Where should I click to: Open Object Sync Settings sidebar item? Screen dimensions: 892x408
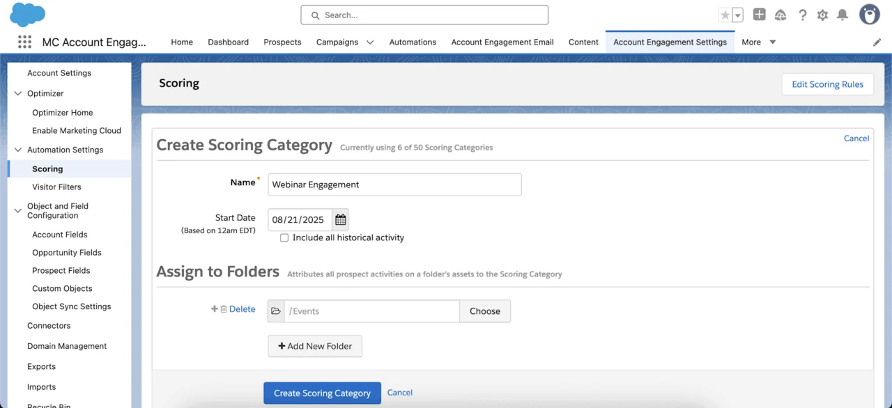[72, 307]
